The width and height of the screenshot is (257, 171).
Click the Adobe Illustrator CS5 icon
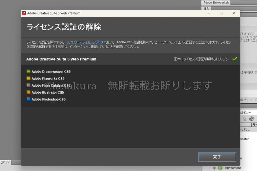click(28, 92)
